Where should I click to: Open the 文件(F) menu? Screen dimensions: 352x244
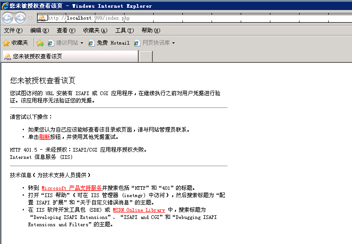click(13, 30)
